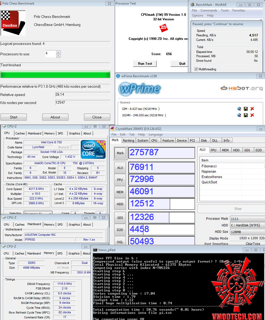
Task: Save the 1024M wPrime score with disk icon
Action: (x=246, y=115)
